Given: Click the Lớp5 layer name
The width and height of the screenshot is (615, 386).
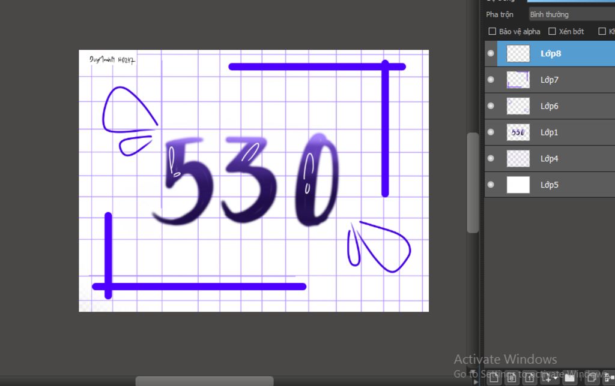Looking at the screenshot, I should coord(550,185).
